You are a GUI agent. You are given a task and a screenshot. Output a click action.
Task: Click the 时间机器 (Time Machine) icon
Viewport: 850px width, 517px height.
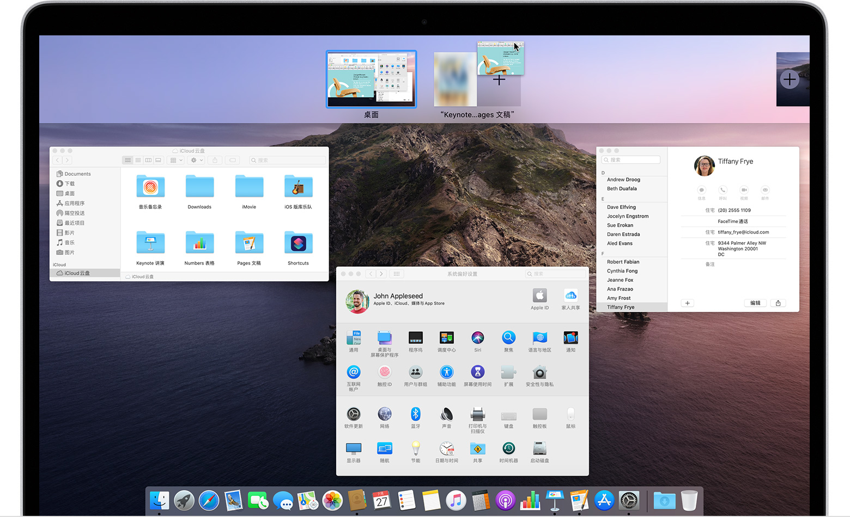[508, 448]
